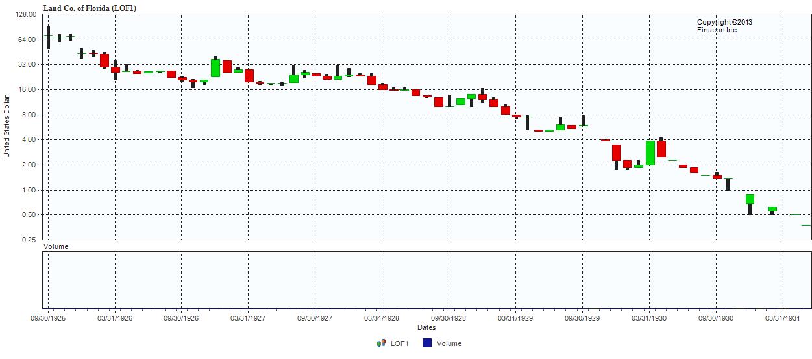This screenshot has width=812, height=359.
Task: Click the 03/31/1927 date label
Action: 248,318
